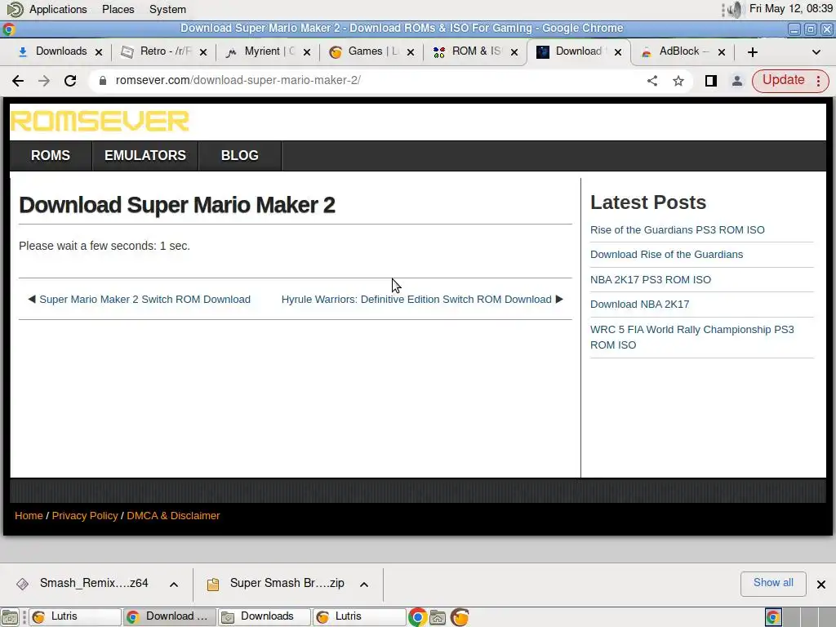Expand the tab search dropdown
Viewport: 836px width, 627px height.
(x=816, y=51)
